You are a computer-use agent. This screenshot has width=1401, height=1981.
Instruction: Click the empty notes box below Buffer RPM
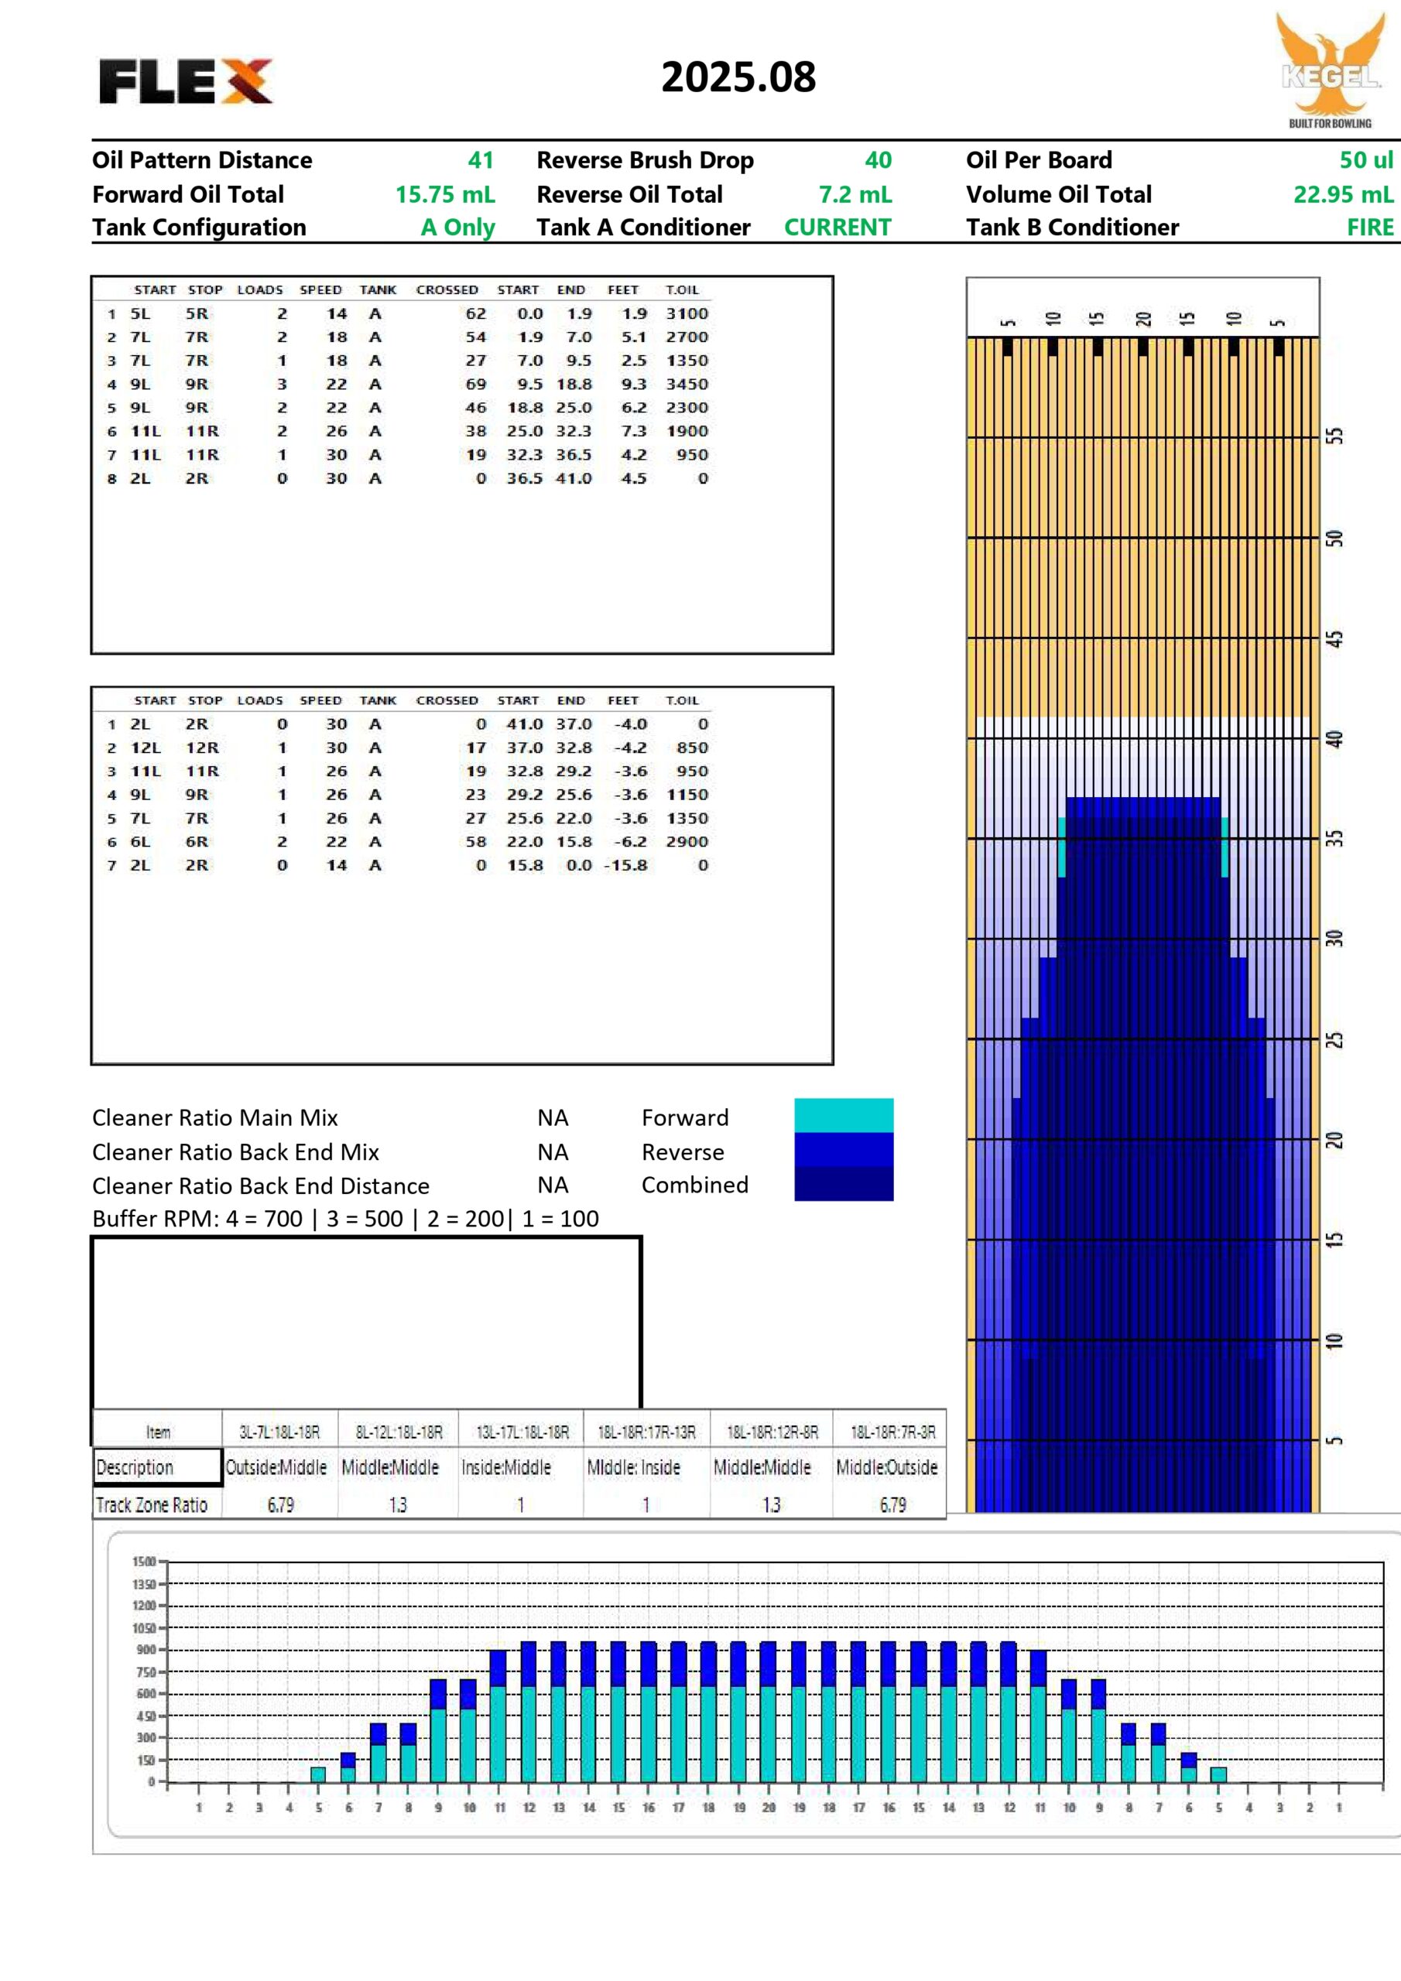[x=367, y=1322]
